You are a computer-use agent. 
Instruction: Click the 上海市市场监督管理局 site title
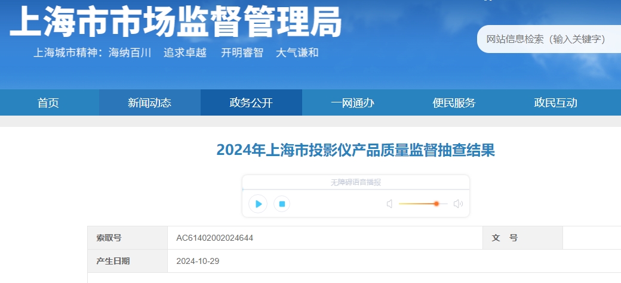pos(176,22)
